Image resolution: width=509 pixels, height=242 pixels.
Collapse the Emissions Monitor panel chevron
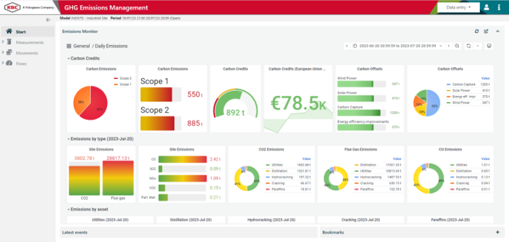coord(498,31)
